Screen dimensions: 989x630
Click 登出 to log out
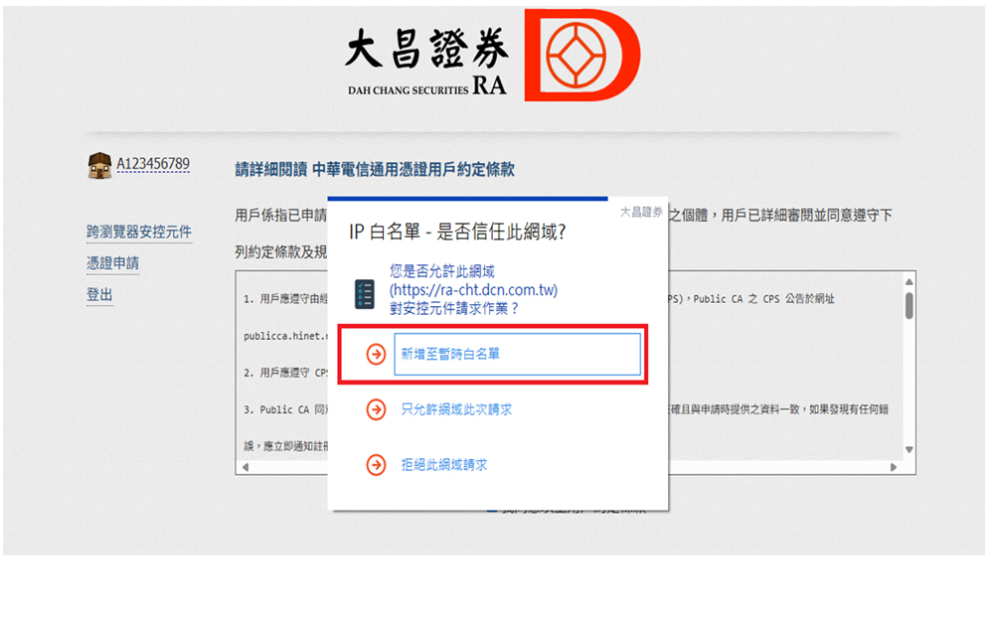99,295
